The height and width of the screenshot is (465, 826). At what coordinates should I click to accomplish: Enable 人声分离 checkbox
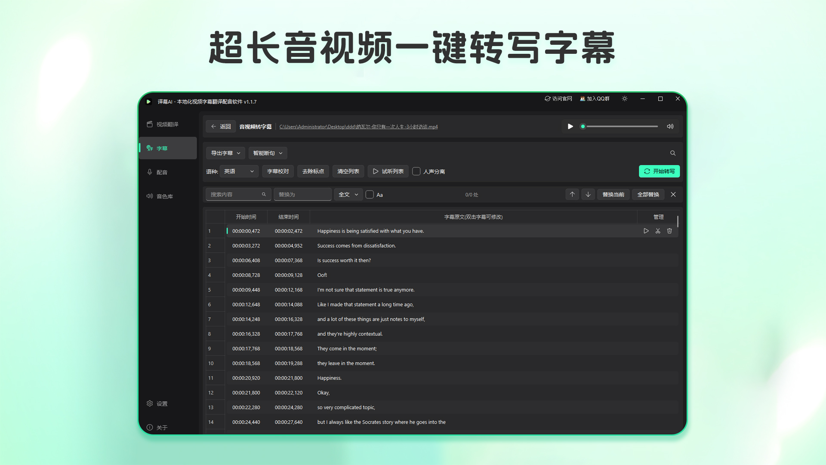pyautogui.click(x=416, y=171)
